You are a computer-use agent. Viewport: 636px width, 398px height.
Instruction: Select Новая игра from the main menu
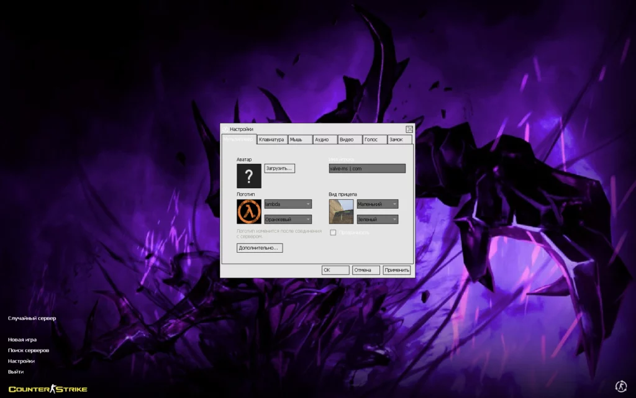(x=21, y=339)
